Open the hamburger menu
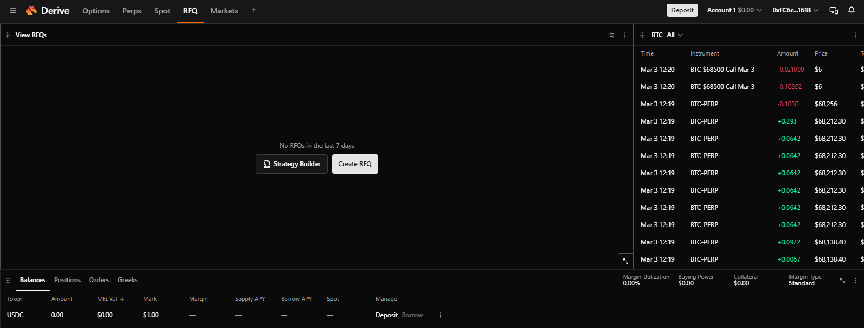The width and height of the screenshot is (864, 328). click(x=13, y=10)
